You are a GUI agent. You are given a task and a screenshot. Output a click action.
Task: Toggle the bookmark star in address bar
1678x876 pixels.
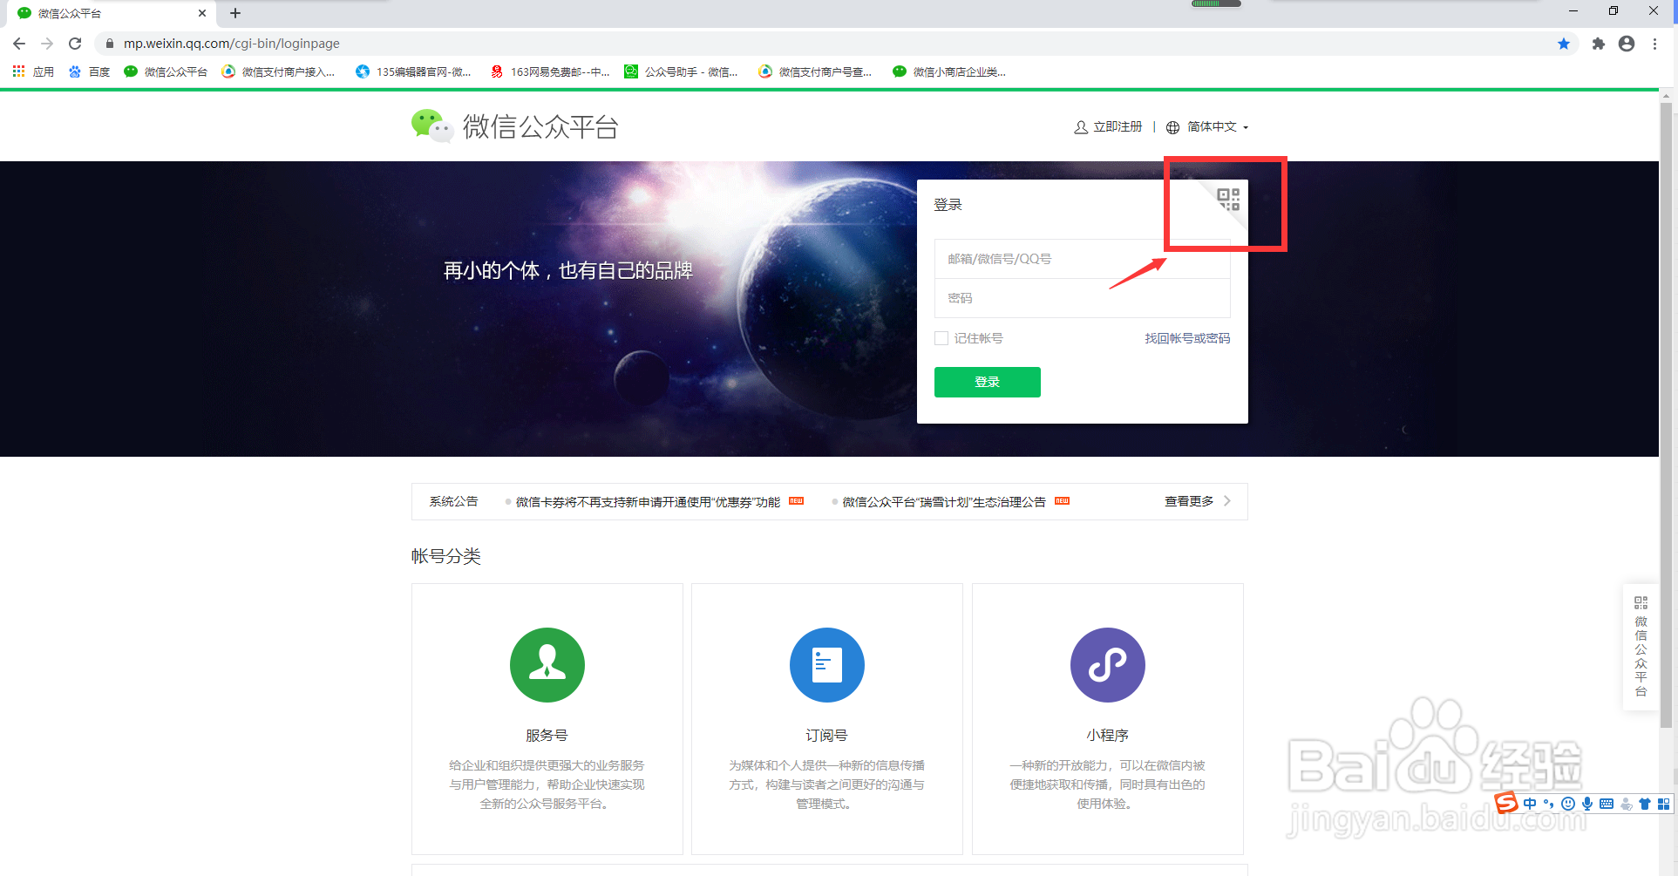coord(1564,43)
